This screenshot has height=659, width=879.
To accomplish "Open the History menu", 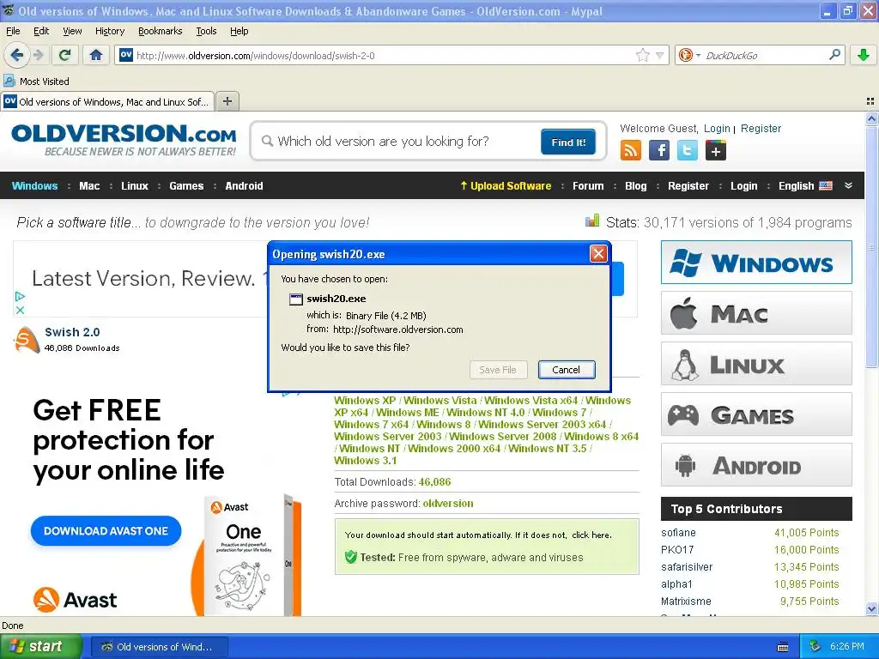I will click(109, 31).
